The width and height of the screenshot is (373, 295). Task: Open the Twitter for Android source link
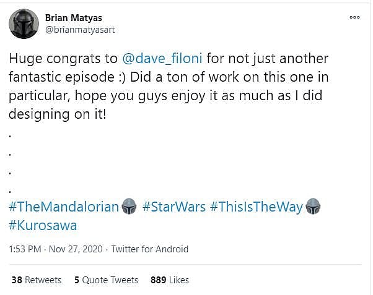pos(149,249)
